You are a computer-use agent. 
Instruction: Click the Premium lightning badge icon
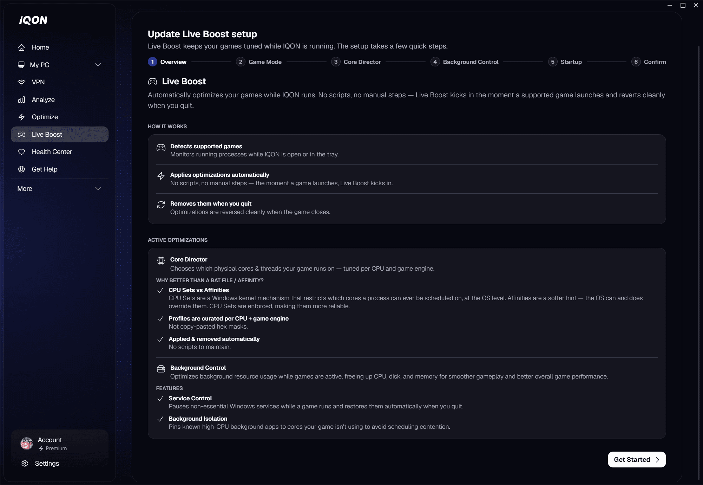pos(41,449)
